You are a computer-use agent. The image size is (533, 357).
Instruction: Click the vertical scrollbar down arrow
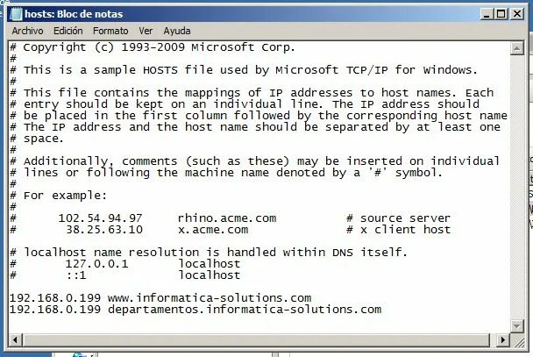pyautogui.click(x=516, y=326)
